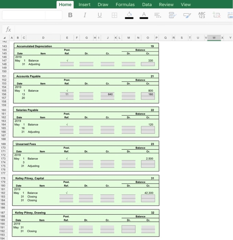Click the black fill color swatch bar
Screen dimensions: 233x240
coord(129,18)
